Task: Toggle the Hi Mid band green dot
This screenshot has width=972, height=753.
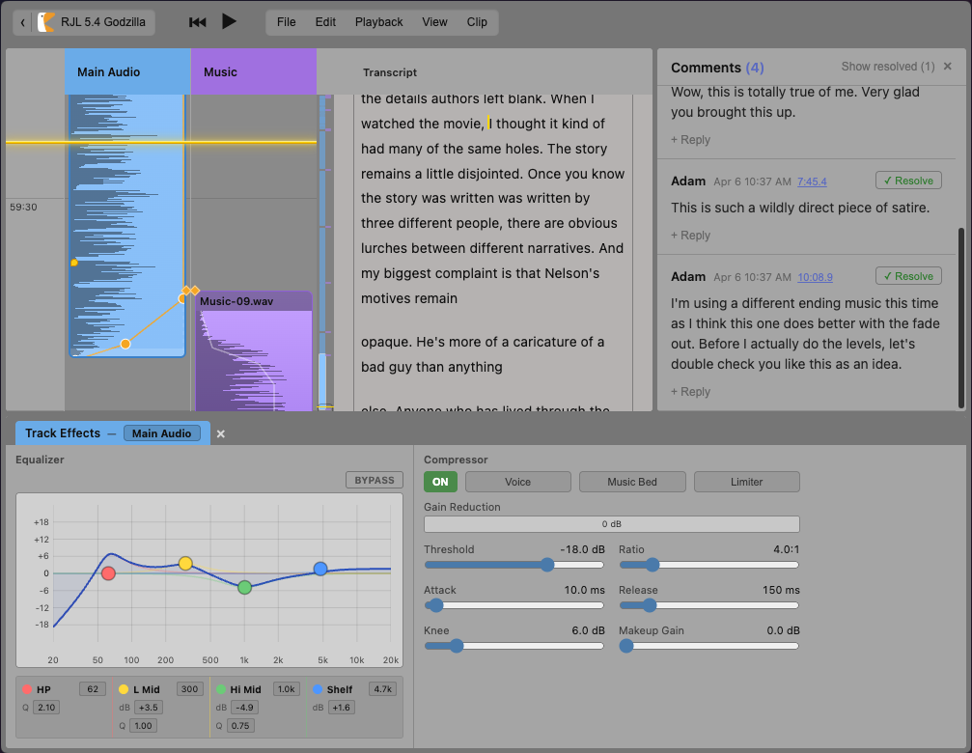Action: click(221, 689)
